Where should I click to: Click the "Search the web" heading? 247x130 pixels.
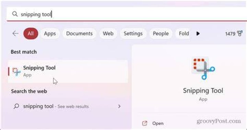point(29,91)
